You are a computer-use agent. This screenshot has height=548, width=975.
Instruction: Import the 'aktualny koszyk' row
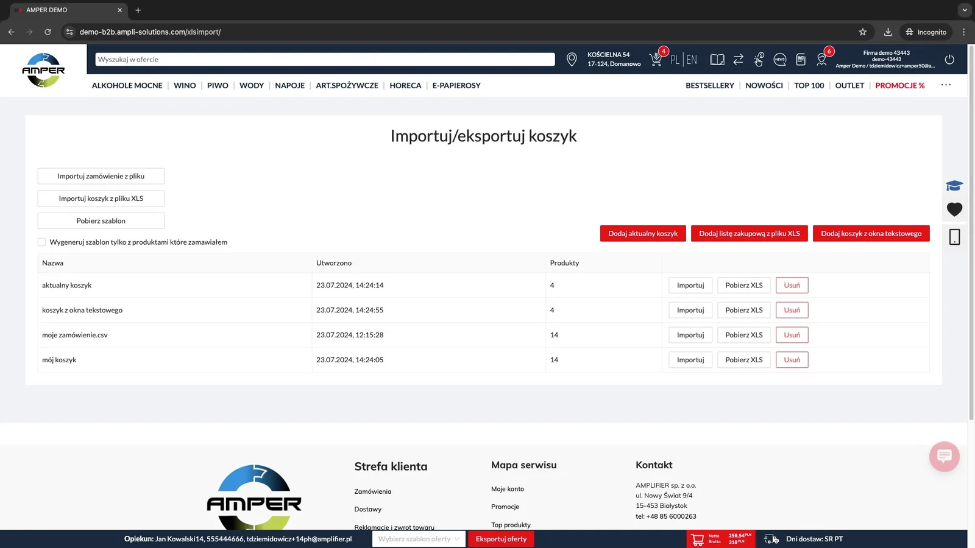tap(690, 285)
